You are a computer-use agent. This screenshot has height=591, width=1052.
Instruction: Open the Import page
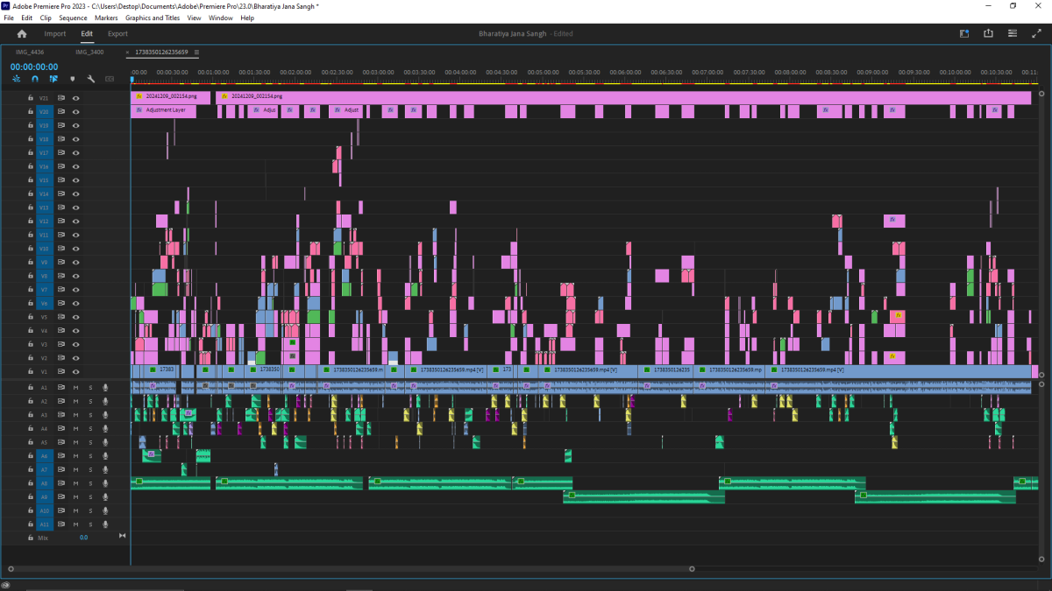pos(55,34)
